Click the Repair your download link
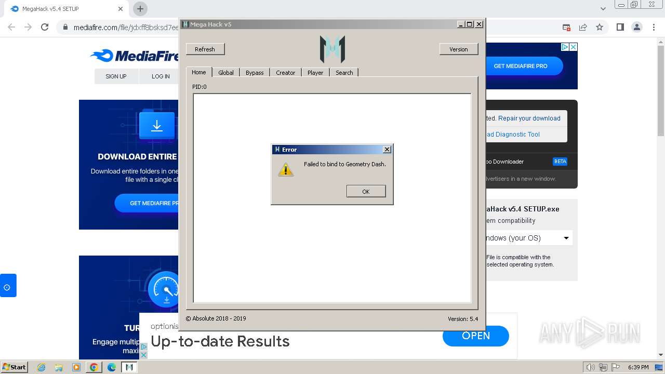 (529, 118)
